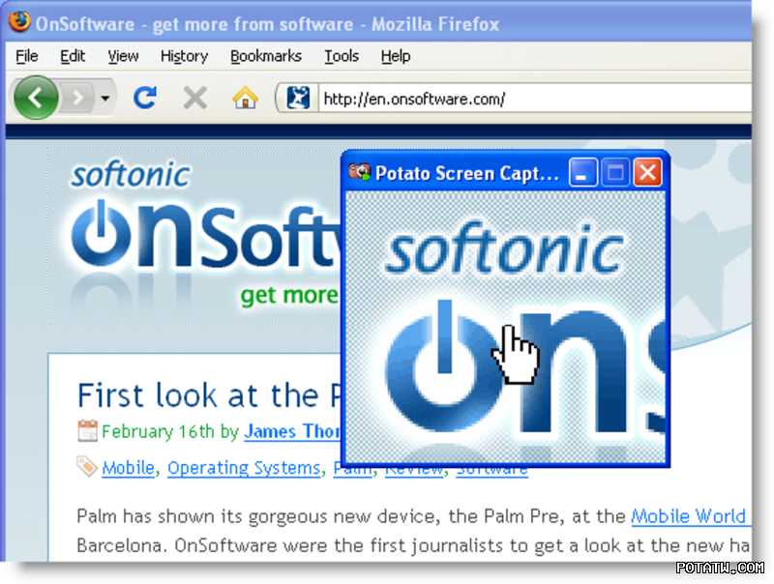Viewport: 774px width, 584px height.
Task: Open the Bookmarks menu
Action: point(266,56)
